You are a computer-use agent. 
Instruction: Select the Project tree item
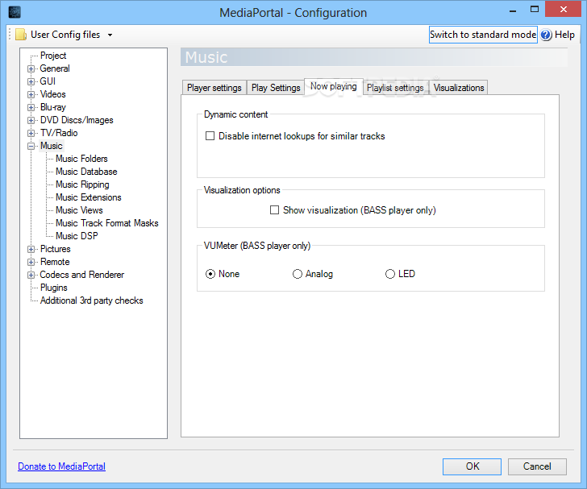[53, 56]
